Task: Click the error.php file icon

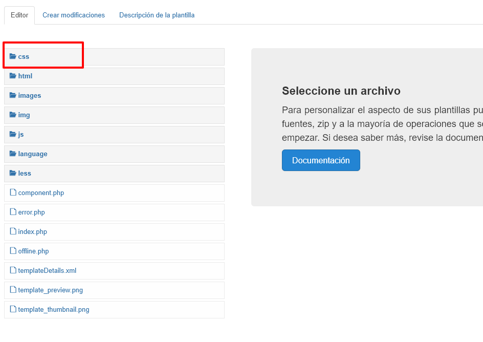Action: coord(13,211)
